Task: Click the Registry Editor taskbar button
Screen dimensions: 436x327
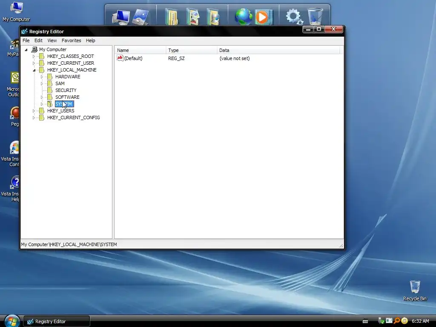Action: point(57,321)
